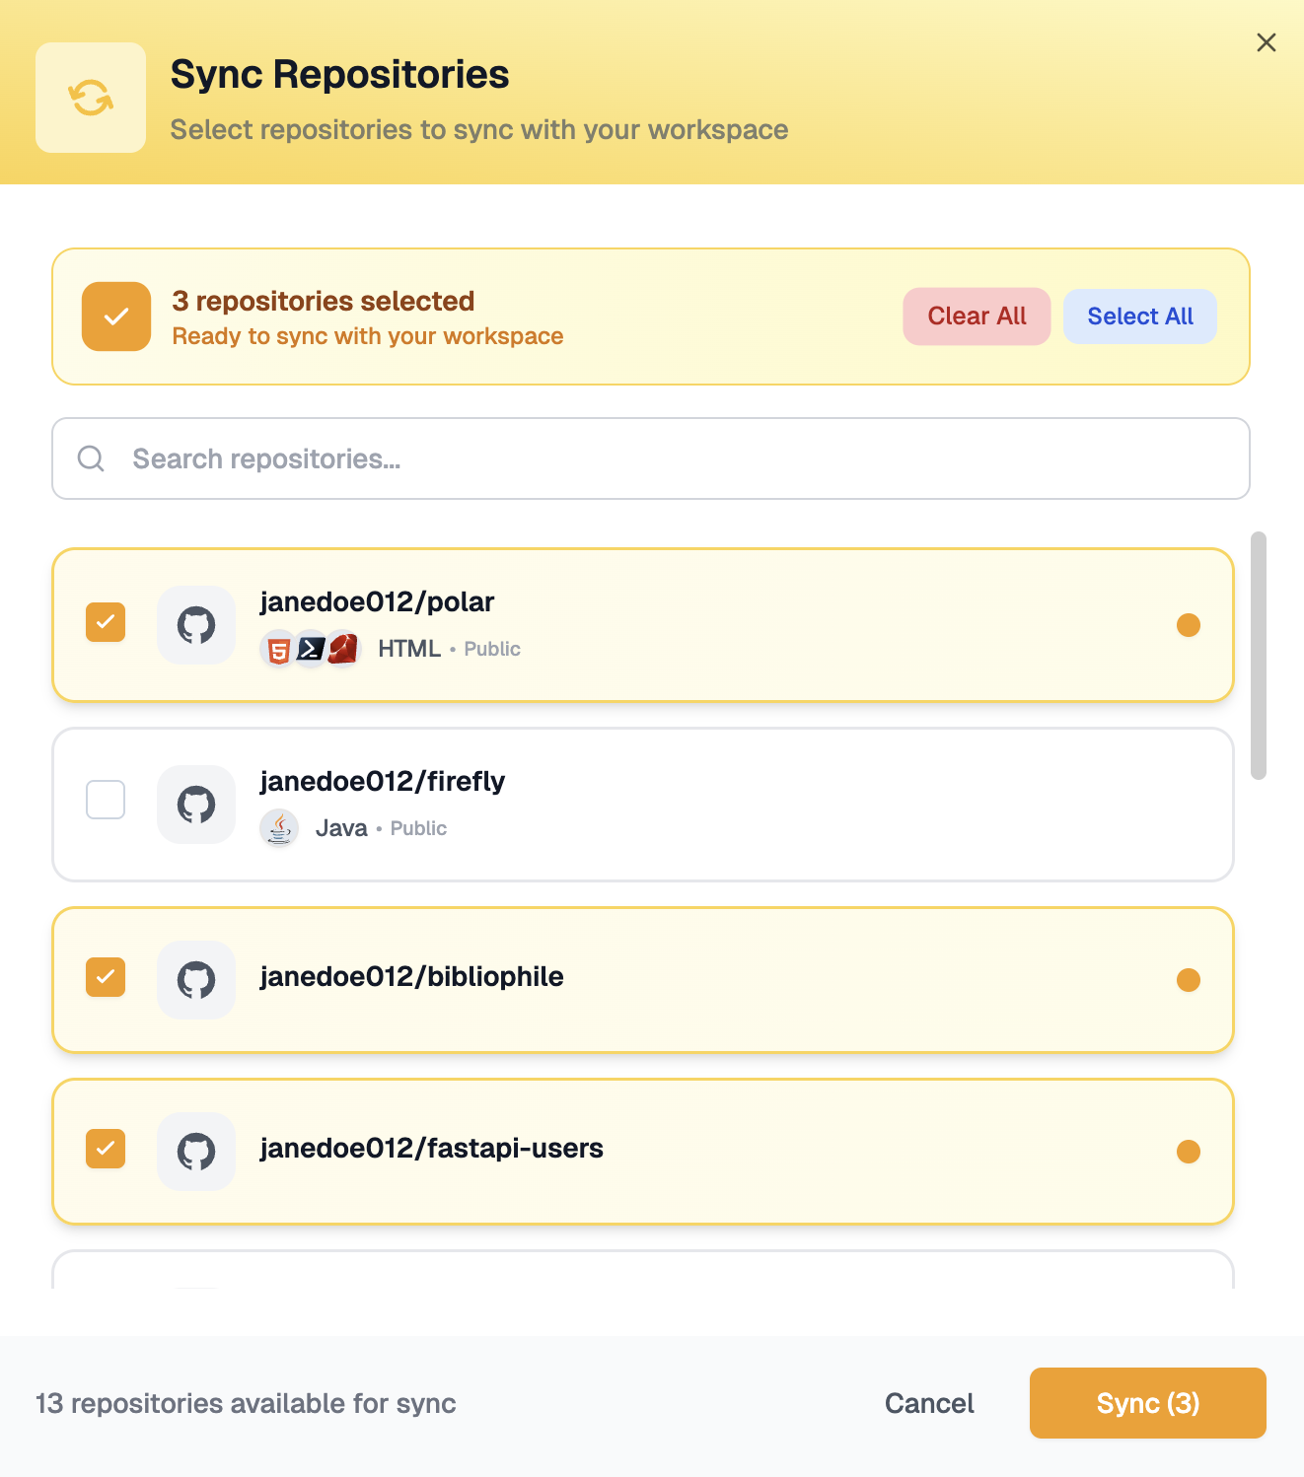
Task: Click Cancel to dismiss the dialog
Action: pos(928,1403)
